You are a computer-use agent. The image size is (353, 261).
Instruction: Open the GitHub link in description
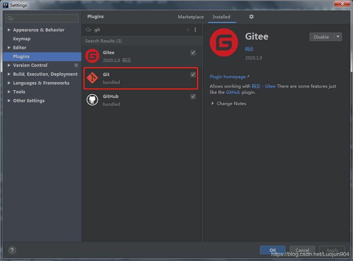(x=233, y=92)
